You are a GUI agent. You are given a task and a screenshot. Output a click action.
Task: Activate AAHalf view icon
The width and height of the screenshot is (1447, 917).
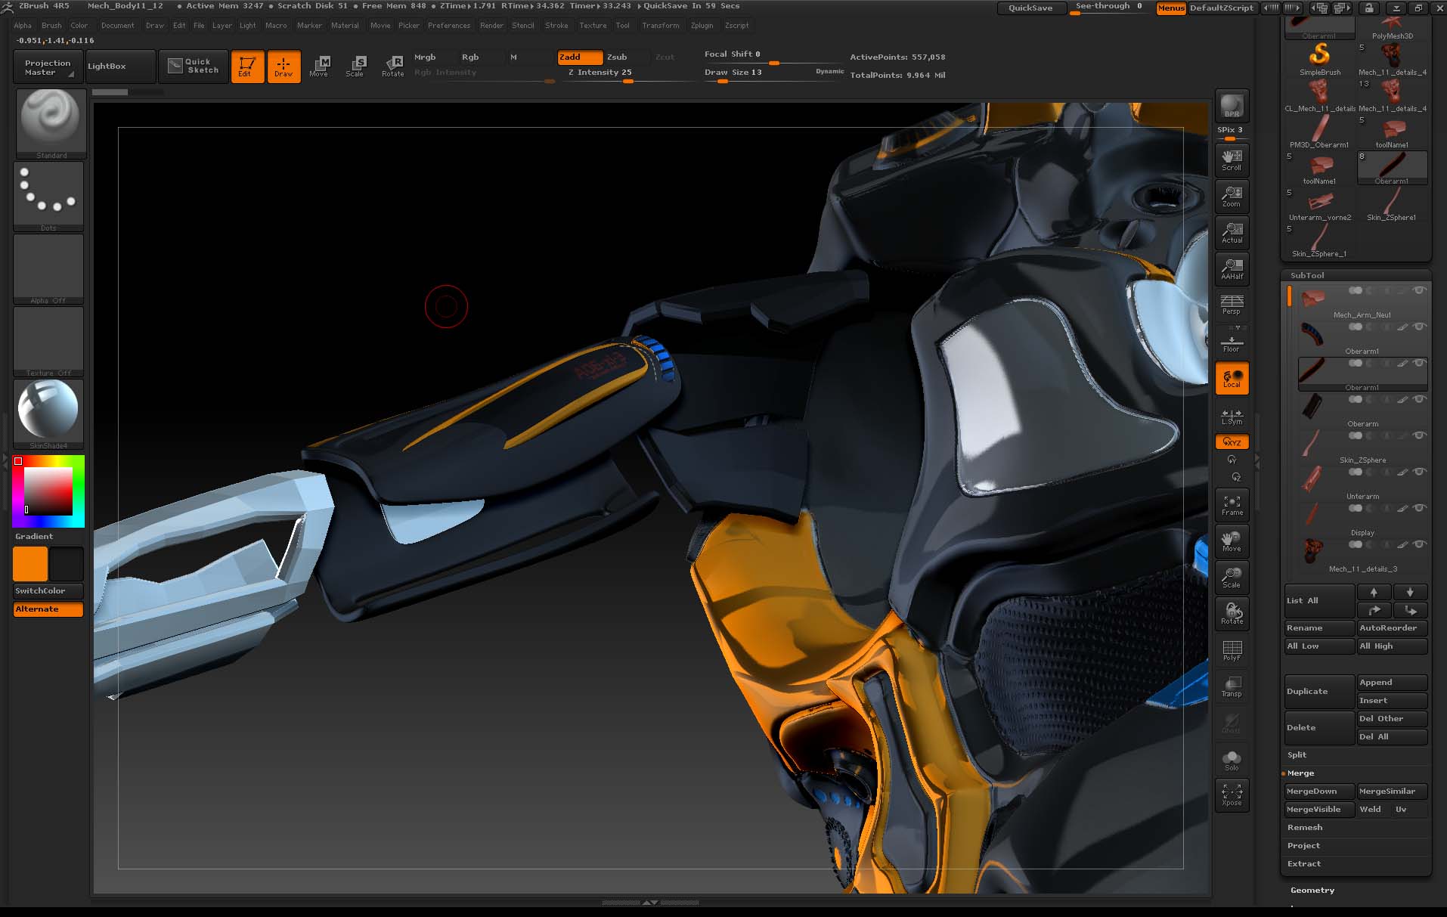[x=1232, y=268]
